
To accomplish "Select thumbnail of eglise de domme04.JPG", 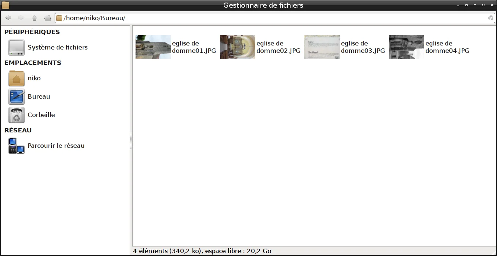I will [407, 47].
